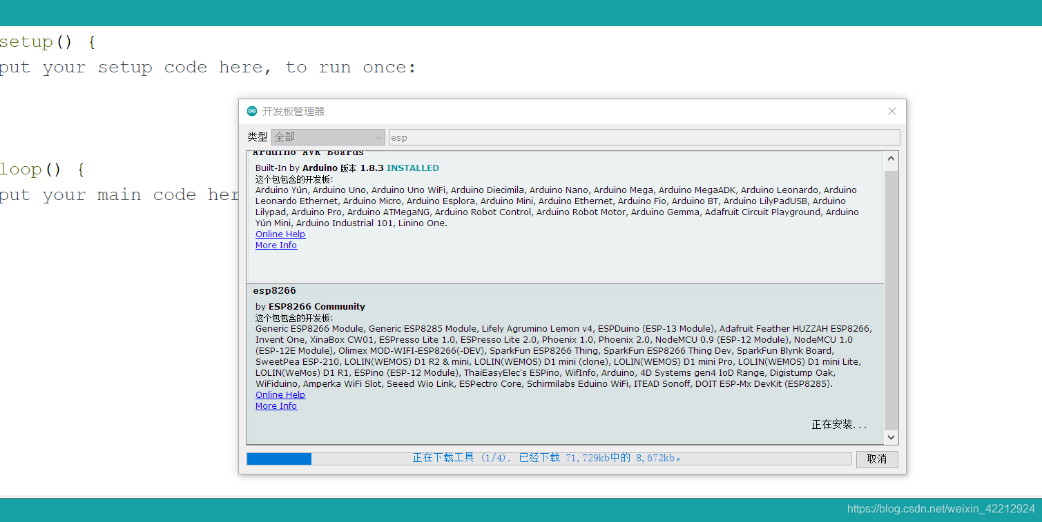The width and height of the screenshot is (1042, 522).
Task: Focus the search field containing 'esp'
Action: pos(644,137)
